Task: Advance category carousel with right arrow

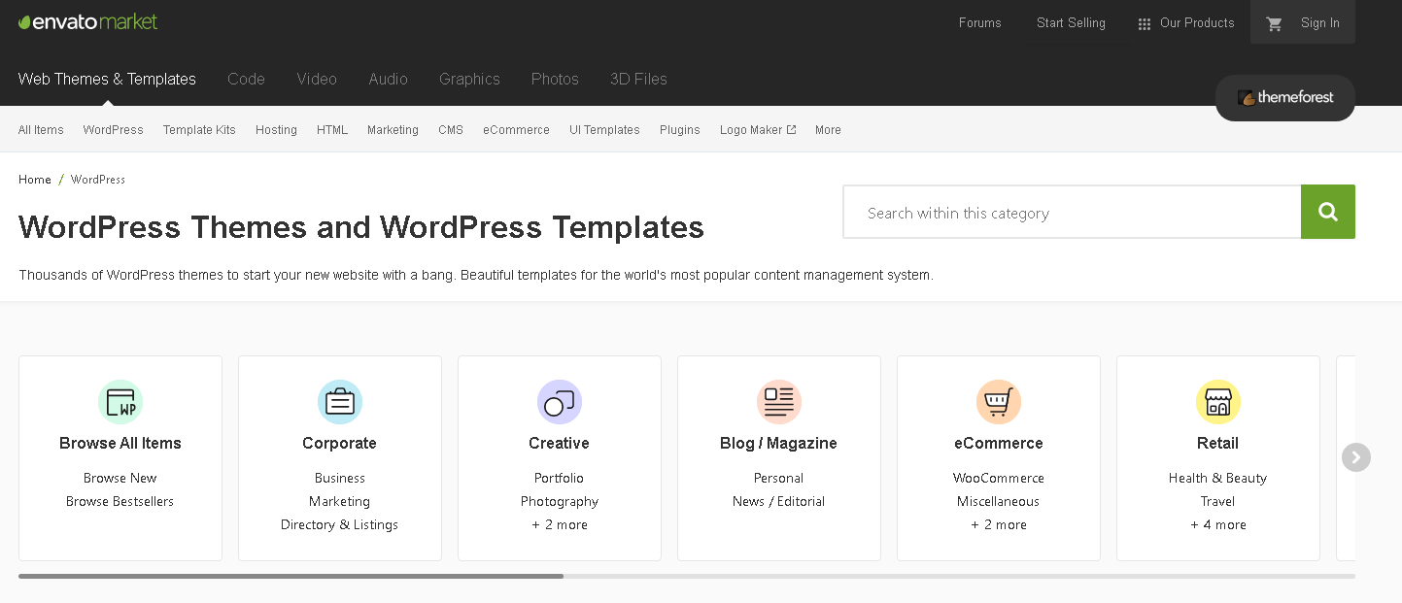Action: [x=1356, y=457]
